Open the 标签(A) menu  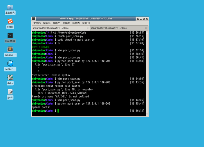(x=76, y=23)
